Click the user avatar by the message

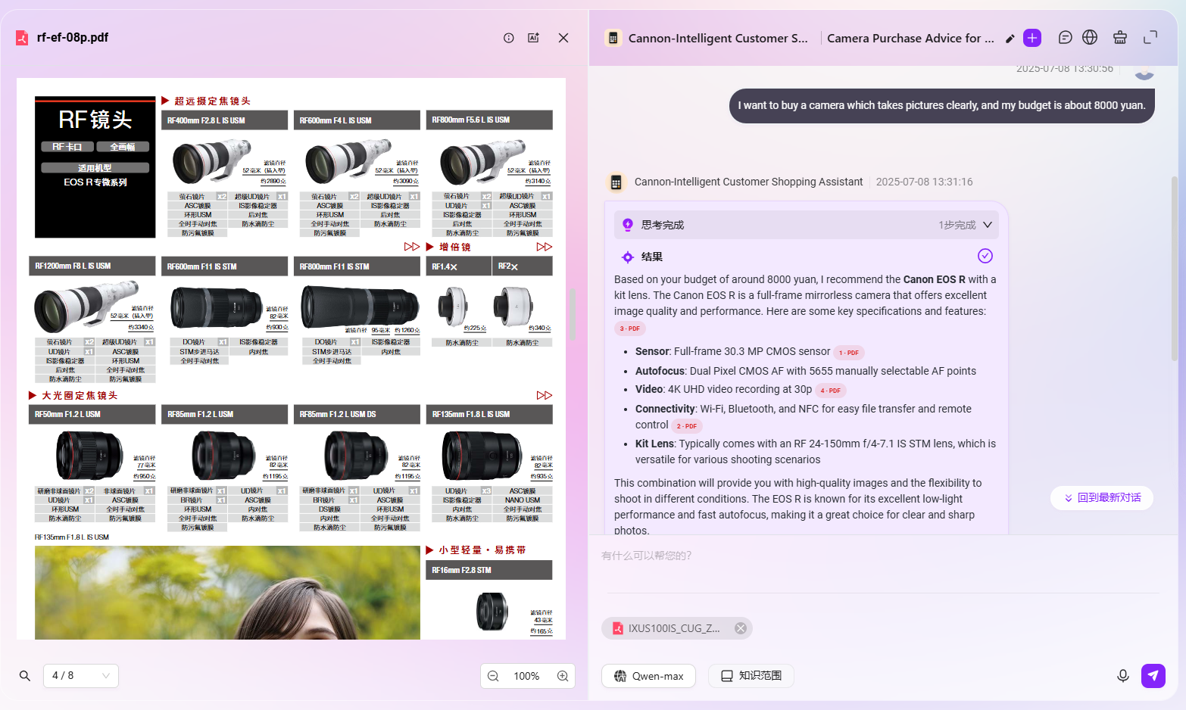point(1144,73)
